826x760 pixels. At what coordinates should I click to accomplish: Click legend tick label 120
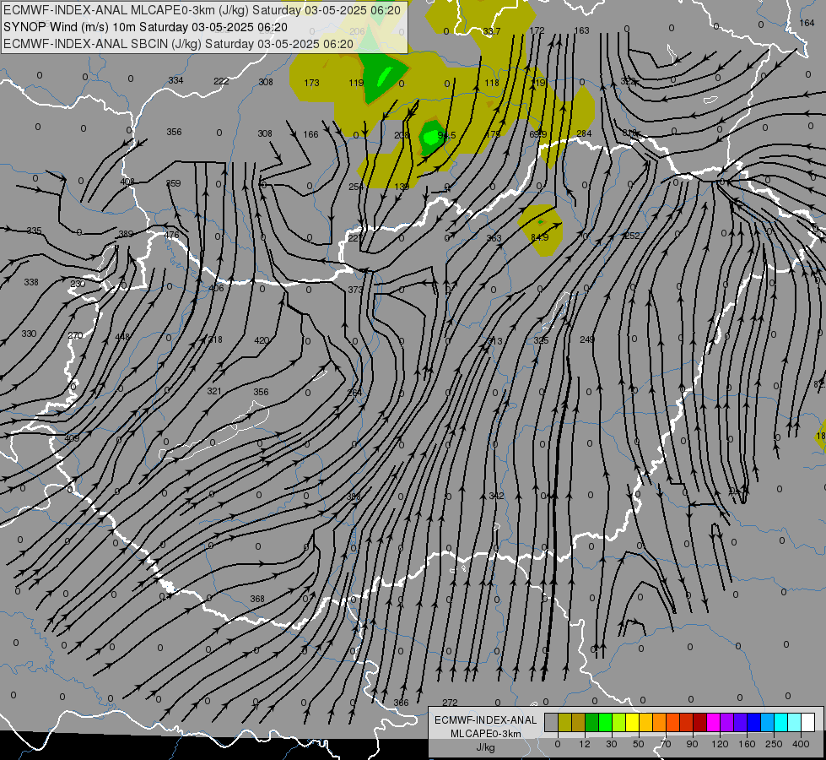point(720,744)
